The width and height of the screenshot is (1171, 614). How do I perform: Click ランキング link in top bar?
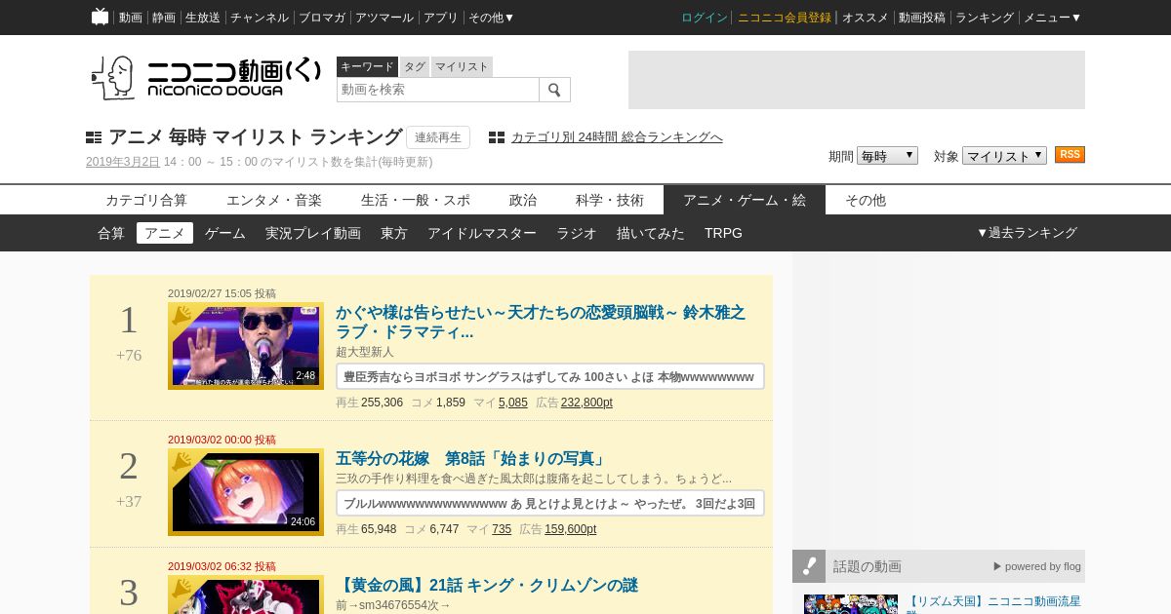tap(985, 18)
